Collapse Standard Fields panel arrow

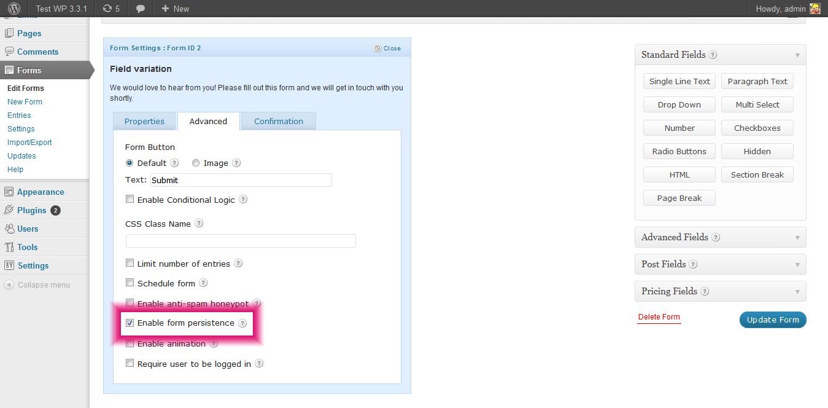click(x=797, y=55)
